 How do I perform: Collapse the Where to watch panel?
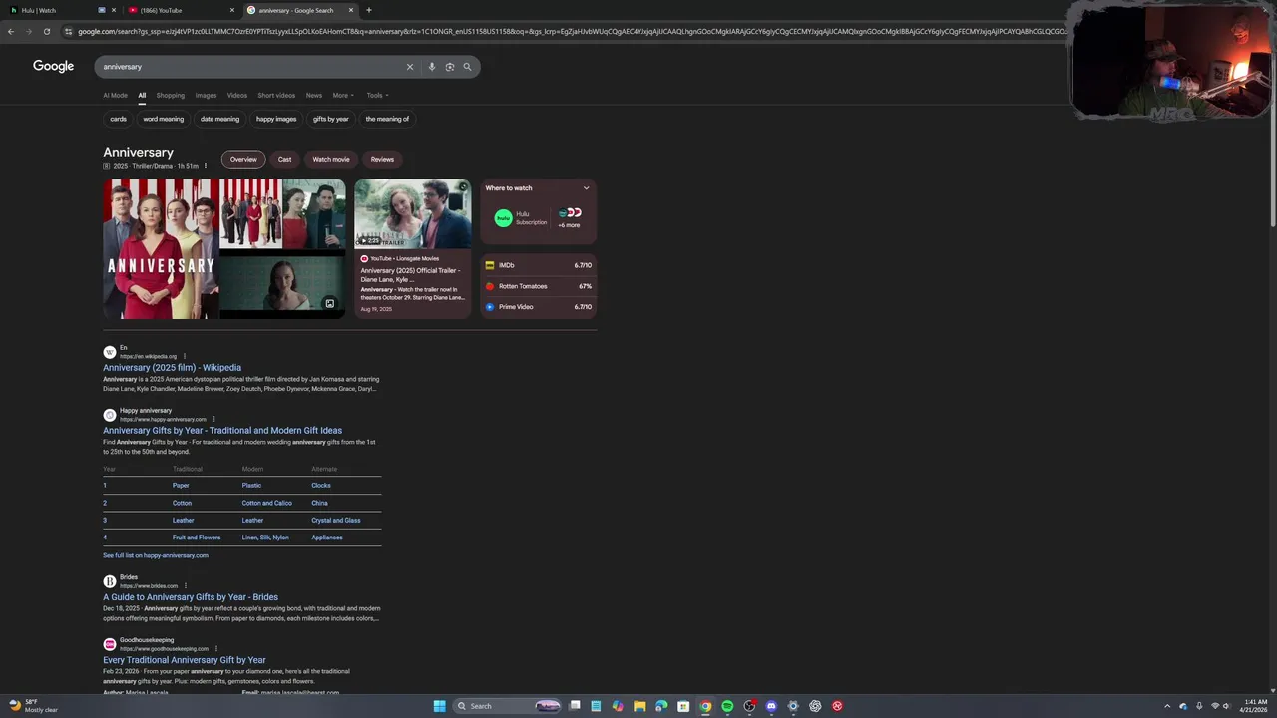(586, 188)
